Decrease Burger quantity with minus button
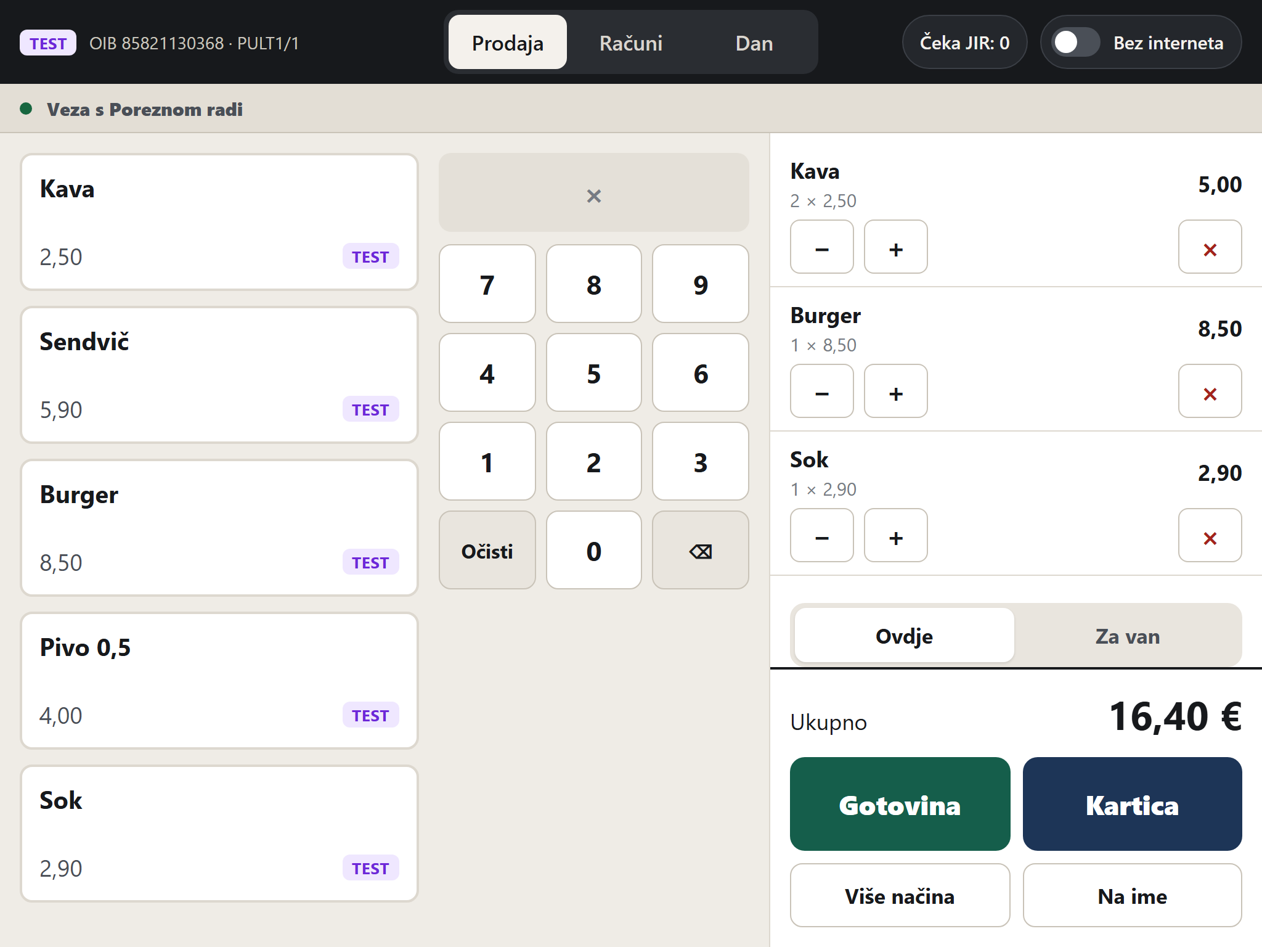This screenshot has height=947, width=1262. [821, 391]
